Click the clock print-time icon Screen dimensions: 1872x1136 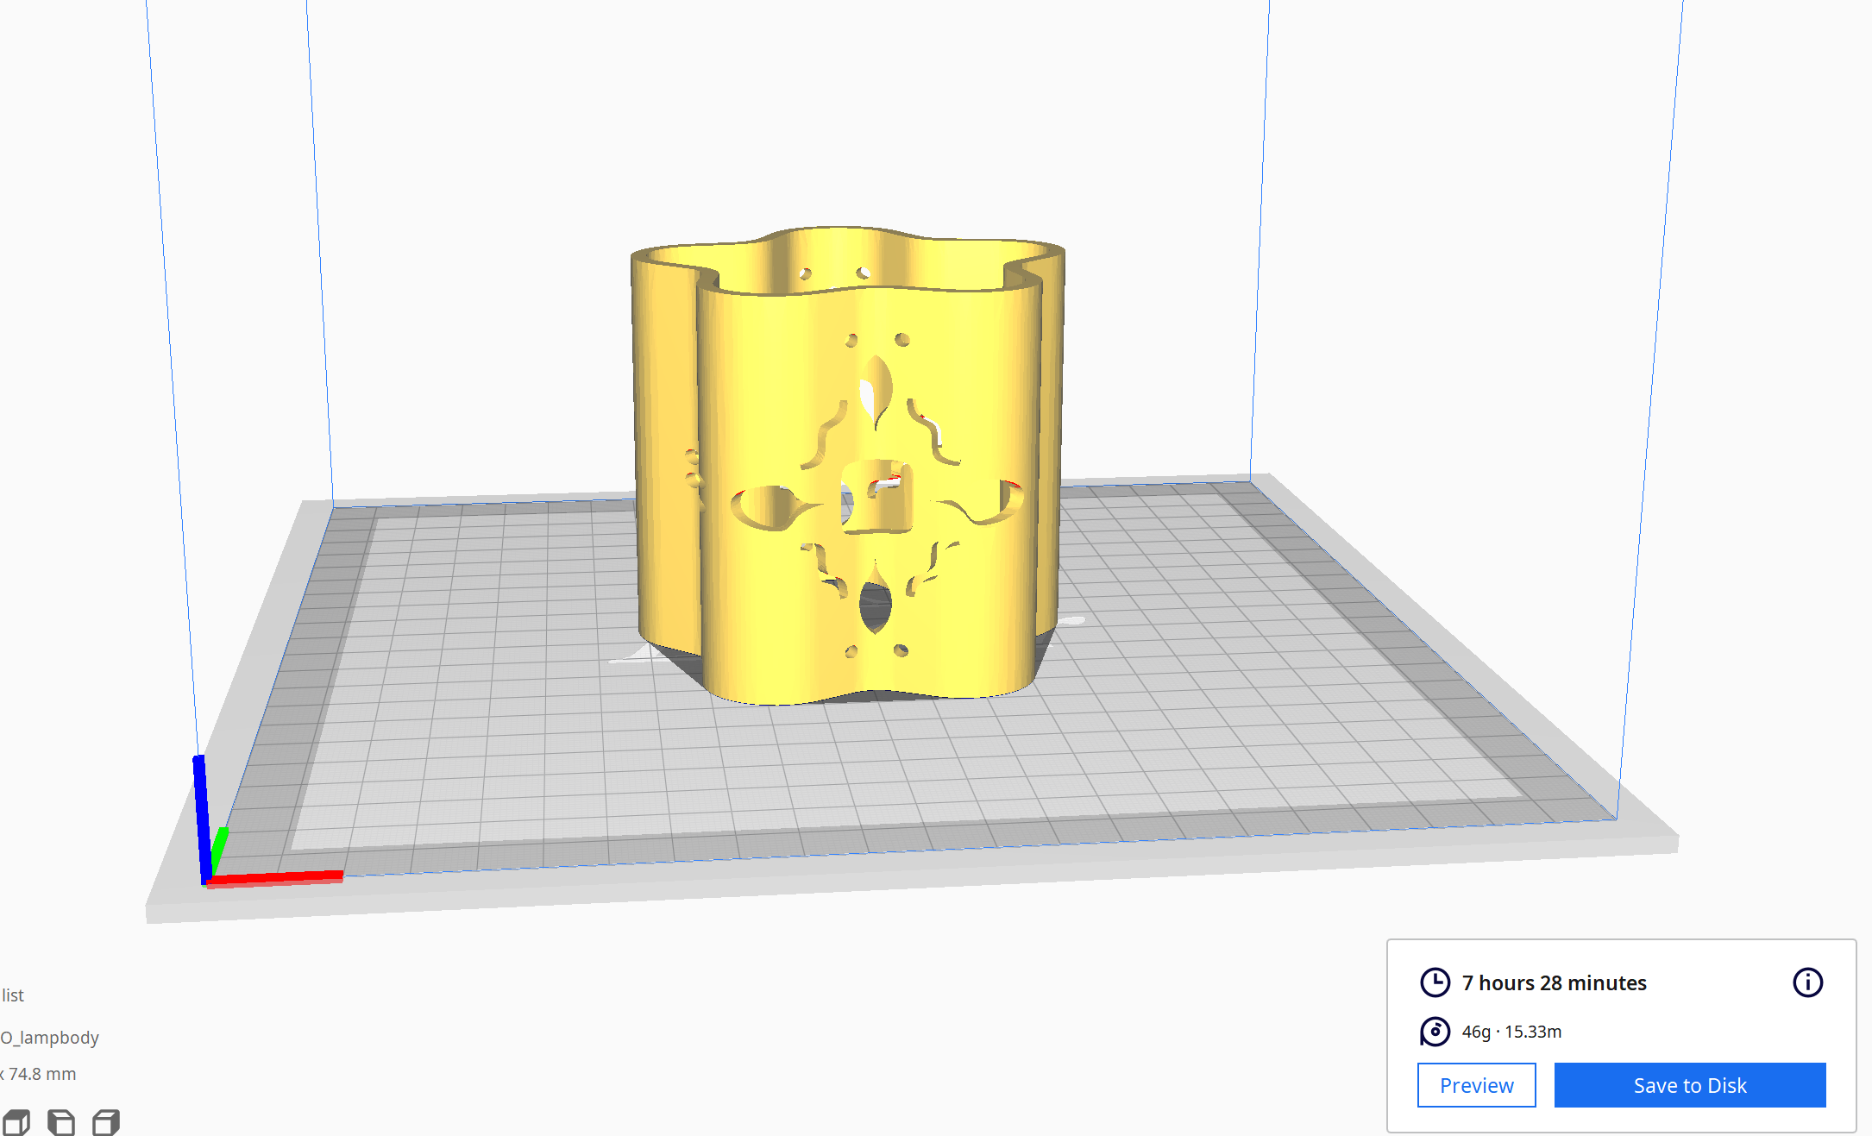pyautogui.click(x=1435, y=982)
